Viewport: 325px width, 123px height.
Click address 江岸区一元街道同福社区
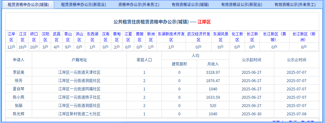point(79,89)
